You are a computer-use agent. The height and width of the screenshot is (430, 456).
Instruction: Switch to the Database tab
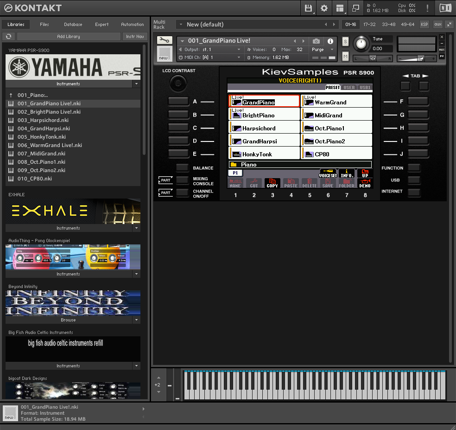click(73, 25)
